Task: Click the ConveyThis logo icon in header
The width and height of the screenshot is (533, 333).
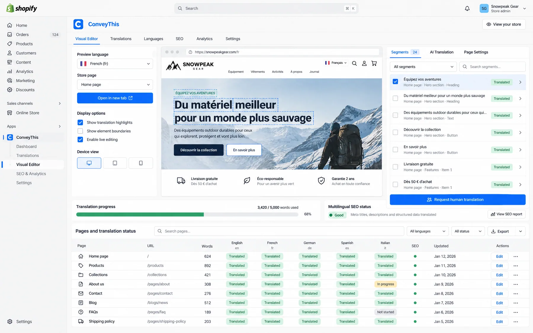Action: point(78,24)
